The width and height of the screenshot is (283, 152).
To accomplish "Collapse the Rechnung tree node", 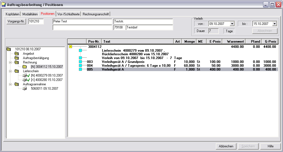I will pos(10,62).
